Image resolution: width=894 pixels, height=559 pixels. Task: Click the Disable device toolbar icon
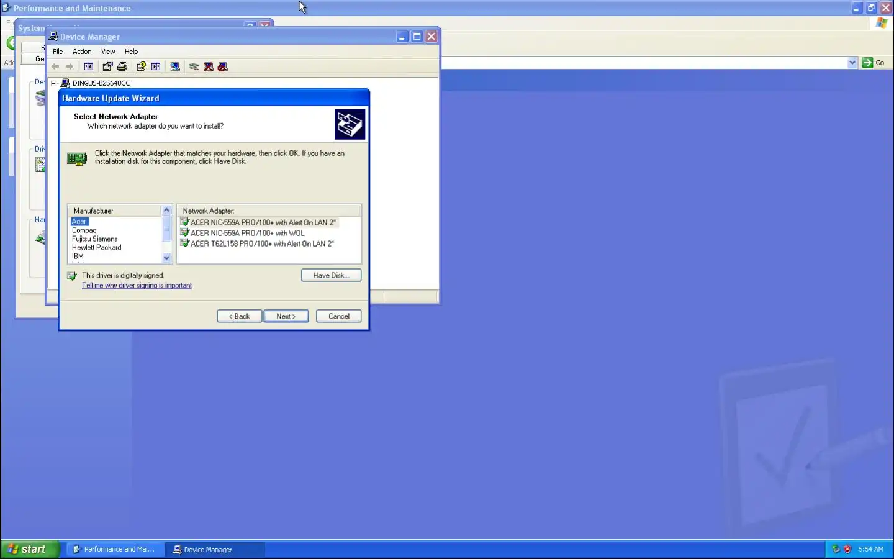(223, 66)
